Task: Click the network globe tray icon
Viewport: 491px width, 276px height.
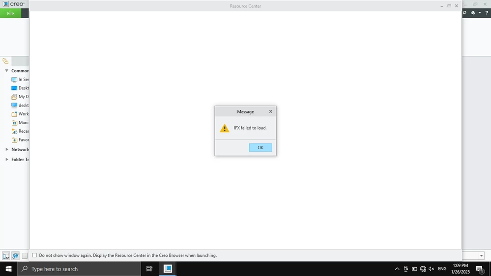Action: [x=423, y=269]
